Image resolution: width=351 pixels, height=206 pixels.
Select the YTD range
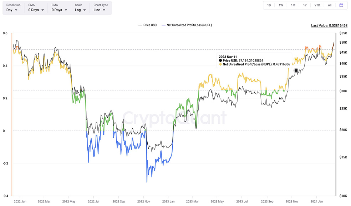[x=317, y=5]
